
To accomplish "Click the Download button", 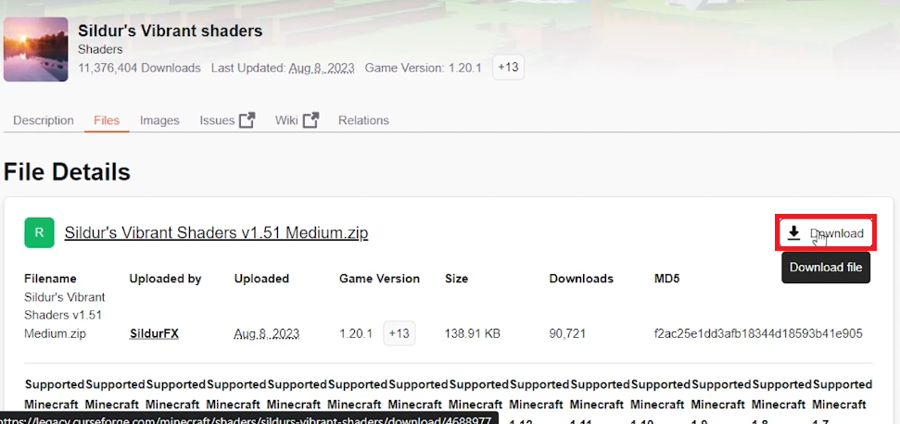I will click(x=826, y=233).
